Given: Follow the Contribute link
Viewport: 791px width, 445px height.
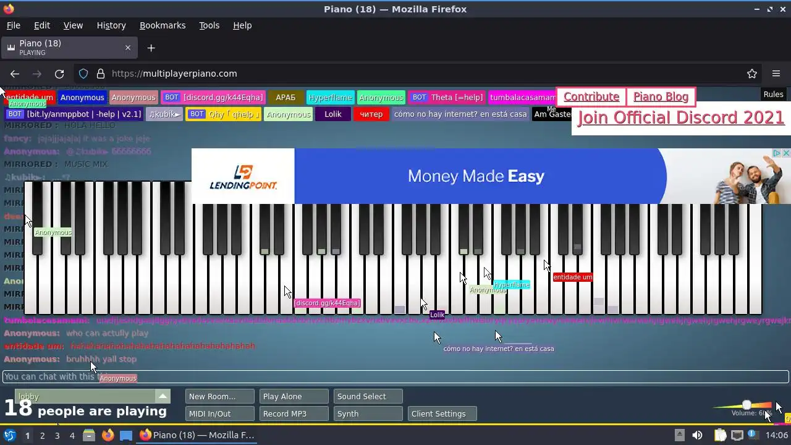Looking at the screenshot, I should click(x=591, y=96).
